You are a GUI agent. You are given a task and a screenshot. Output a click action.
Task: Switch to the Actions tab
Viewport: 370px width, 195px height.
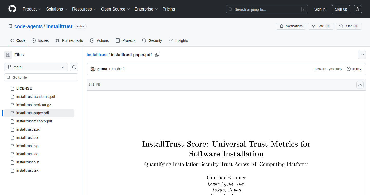99,40
